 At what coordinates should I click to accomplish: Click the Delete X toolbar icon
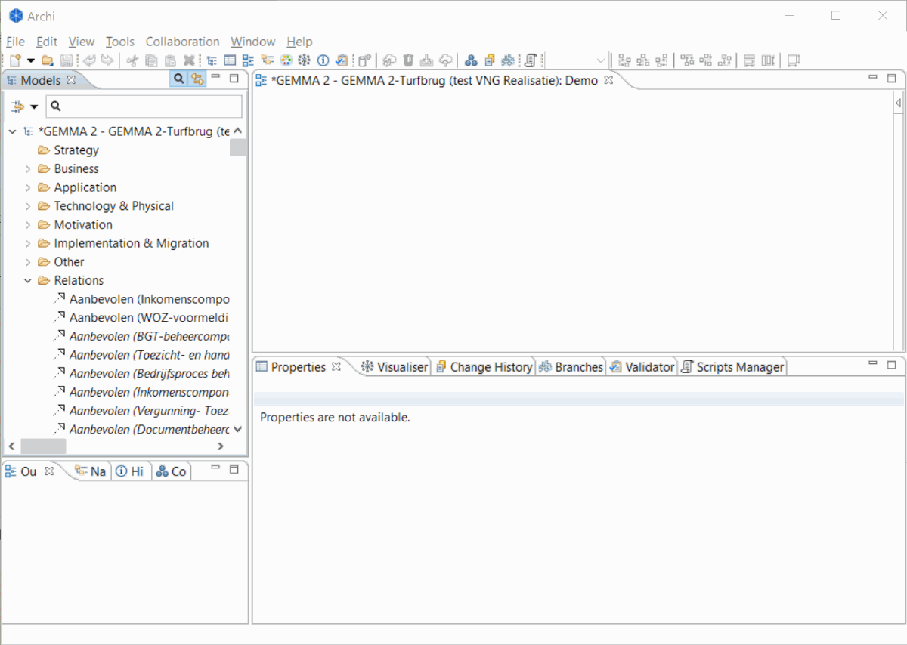pos(190,60)
